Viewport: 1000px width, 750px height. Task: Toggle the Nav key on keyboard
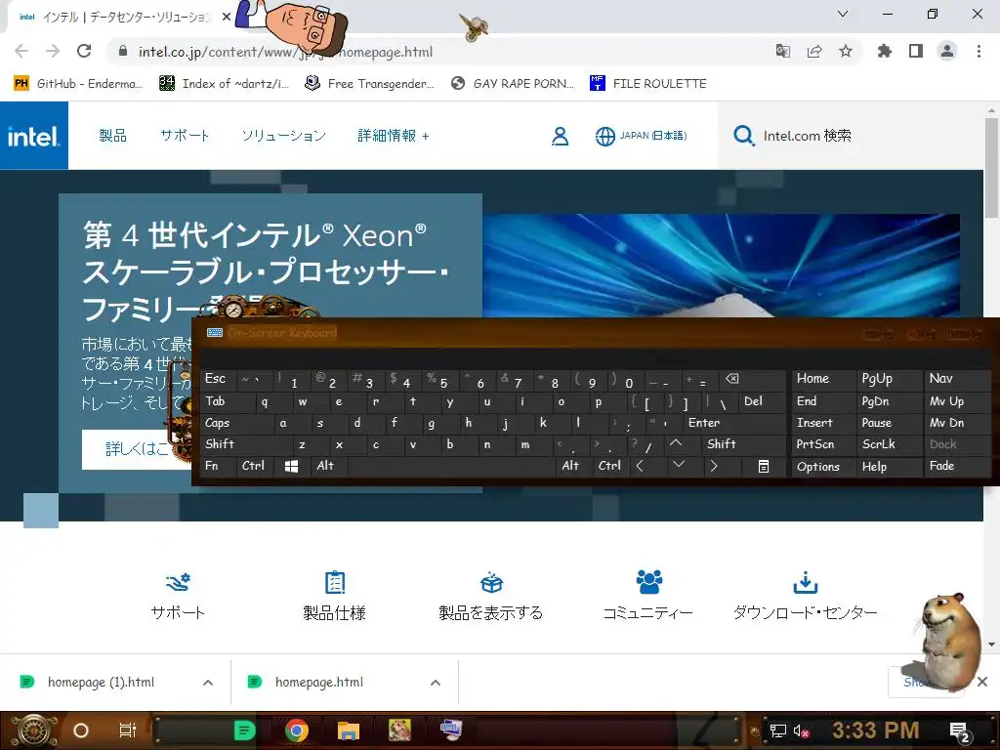point(957,379)
